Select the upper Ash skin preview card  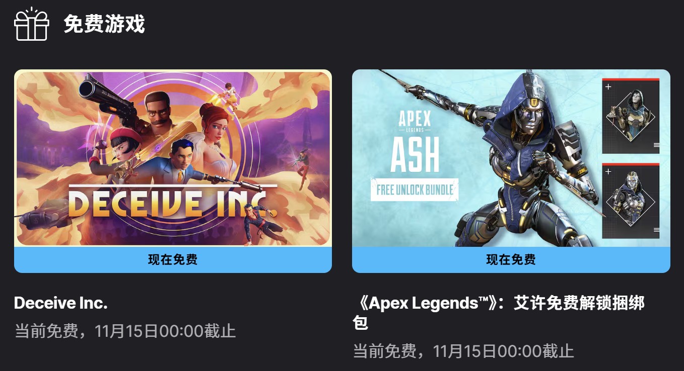point(631,116)
